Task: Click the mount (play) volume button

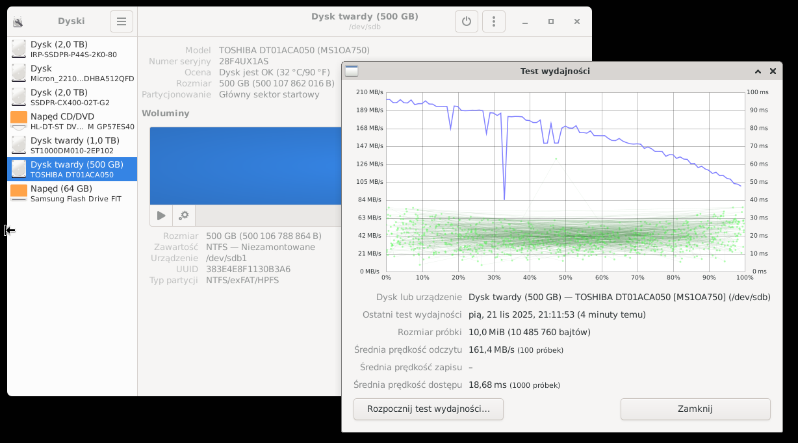Action: point(161,216)
